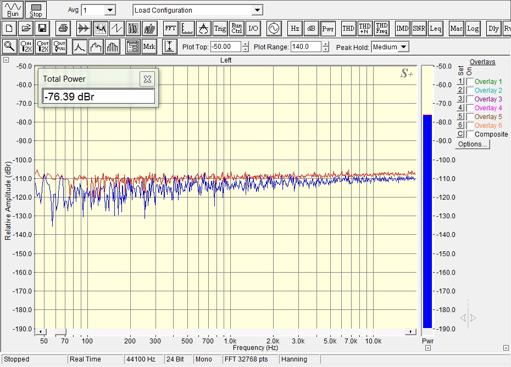Toggle the Overlay 4 checkbox
Viewport: 511px width, 367px height.
click(470, 108)
